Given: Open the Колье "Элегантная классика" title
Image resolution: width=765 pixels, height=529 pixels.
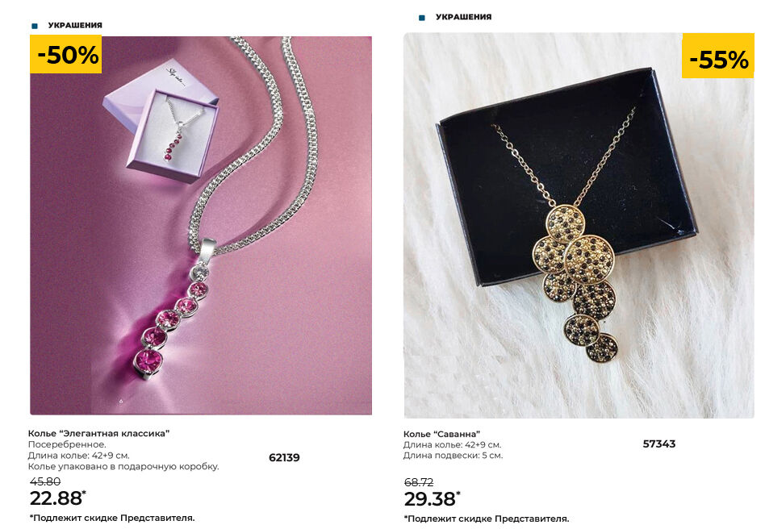Looking at the screenshot, I should [x=98, y=433].
